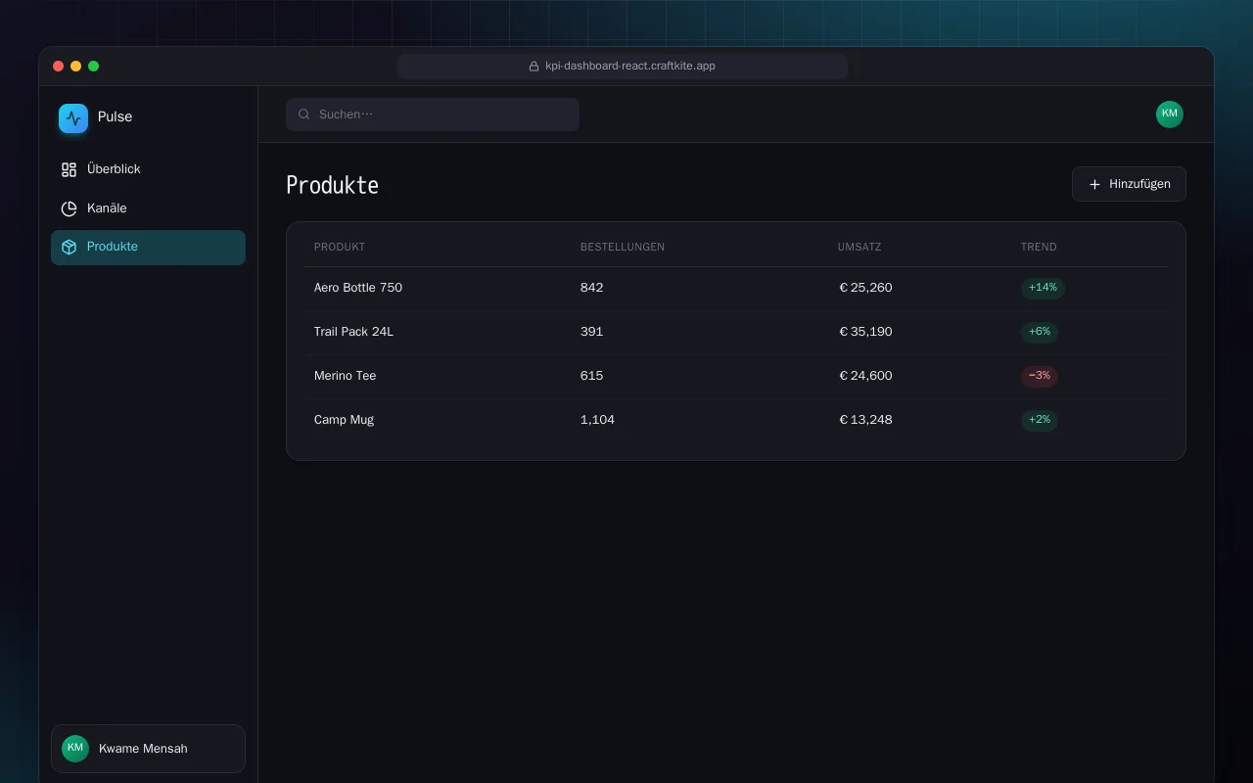Select Produkte in the sidebar
This screenshot has height=783, width=1253.
[x=148, y=248]
